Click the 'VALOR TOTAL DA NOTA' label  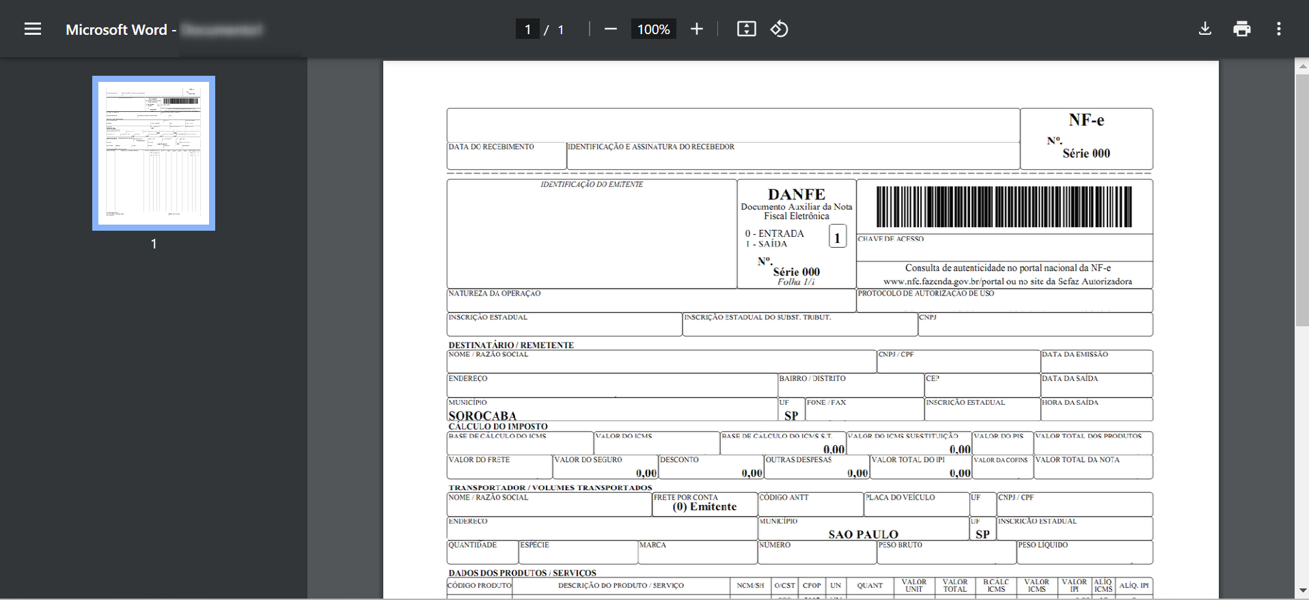click(x=1078, y=460)
